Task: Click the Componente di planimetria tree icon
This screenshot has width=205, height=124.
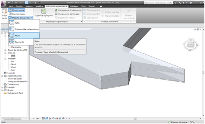Action: click(56, 10)
